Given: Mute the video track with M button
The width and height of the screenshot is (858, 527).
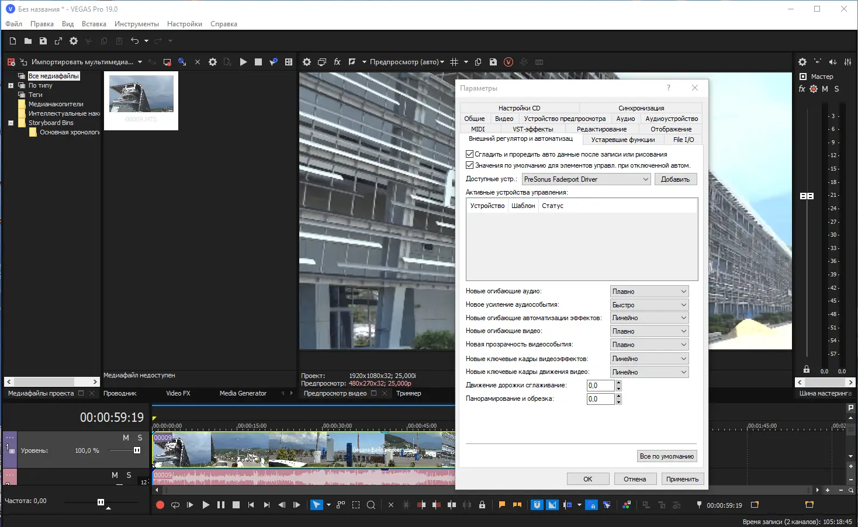Looking at the screenshot, I should [x=126, y=438].
